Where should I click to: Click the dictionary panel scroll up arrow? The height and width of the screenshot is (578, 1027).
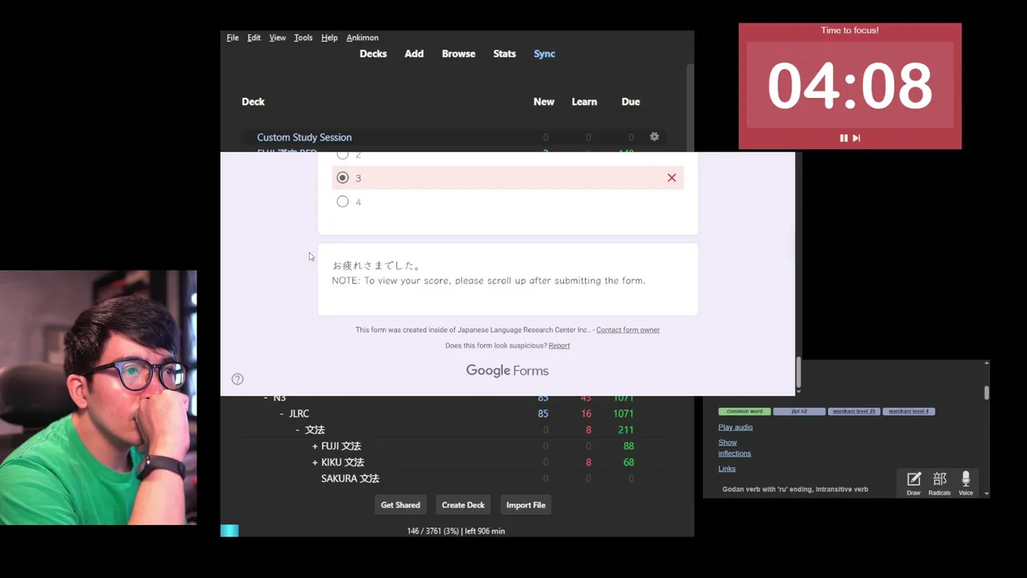coord(986,364)
